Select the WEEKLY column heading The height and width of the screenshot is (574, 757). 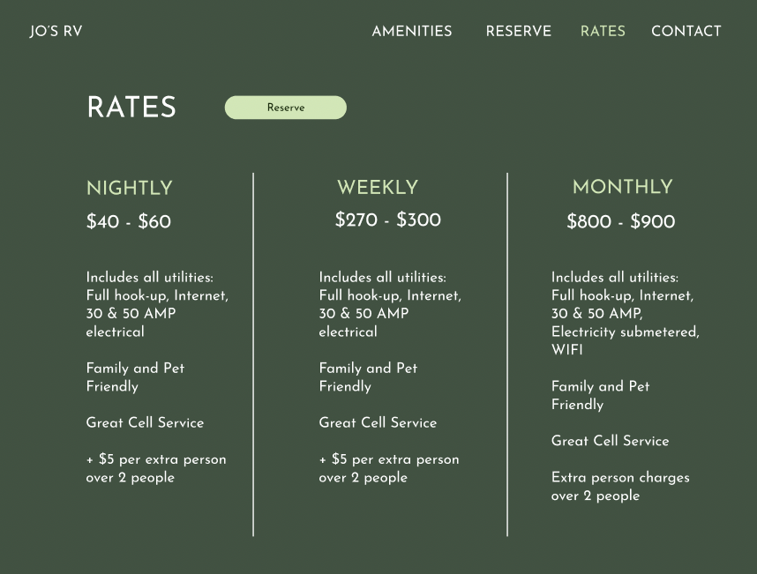tap(378, 187)
